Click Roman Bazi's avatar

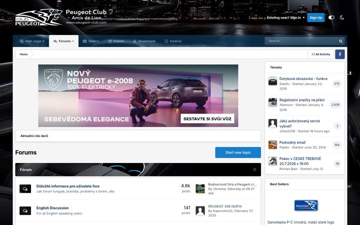point(273,161)
